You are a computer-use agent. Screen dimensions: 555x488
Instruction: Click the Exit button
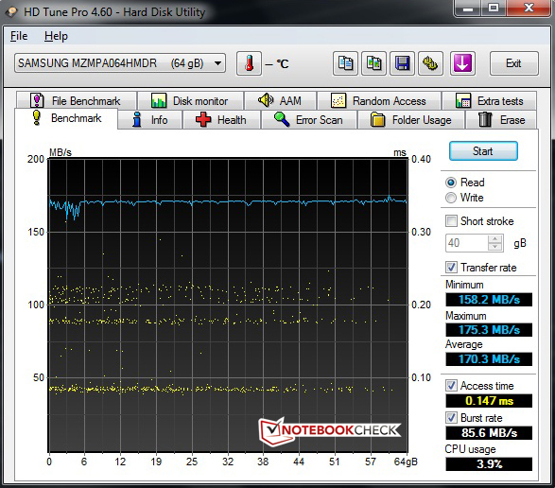click(514, 63)
